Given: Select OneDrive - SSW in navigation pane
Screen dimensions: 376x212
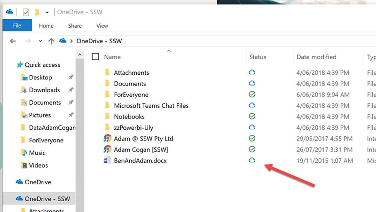Looking at the screenshot, I should 47,198.
